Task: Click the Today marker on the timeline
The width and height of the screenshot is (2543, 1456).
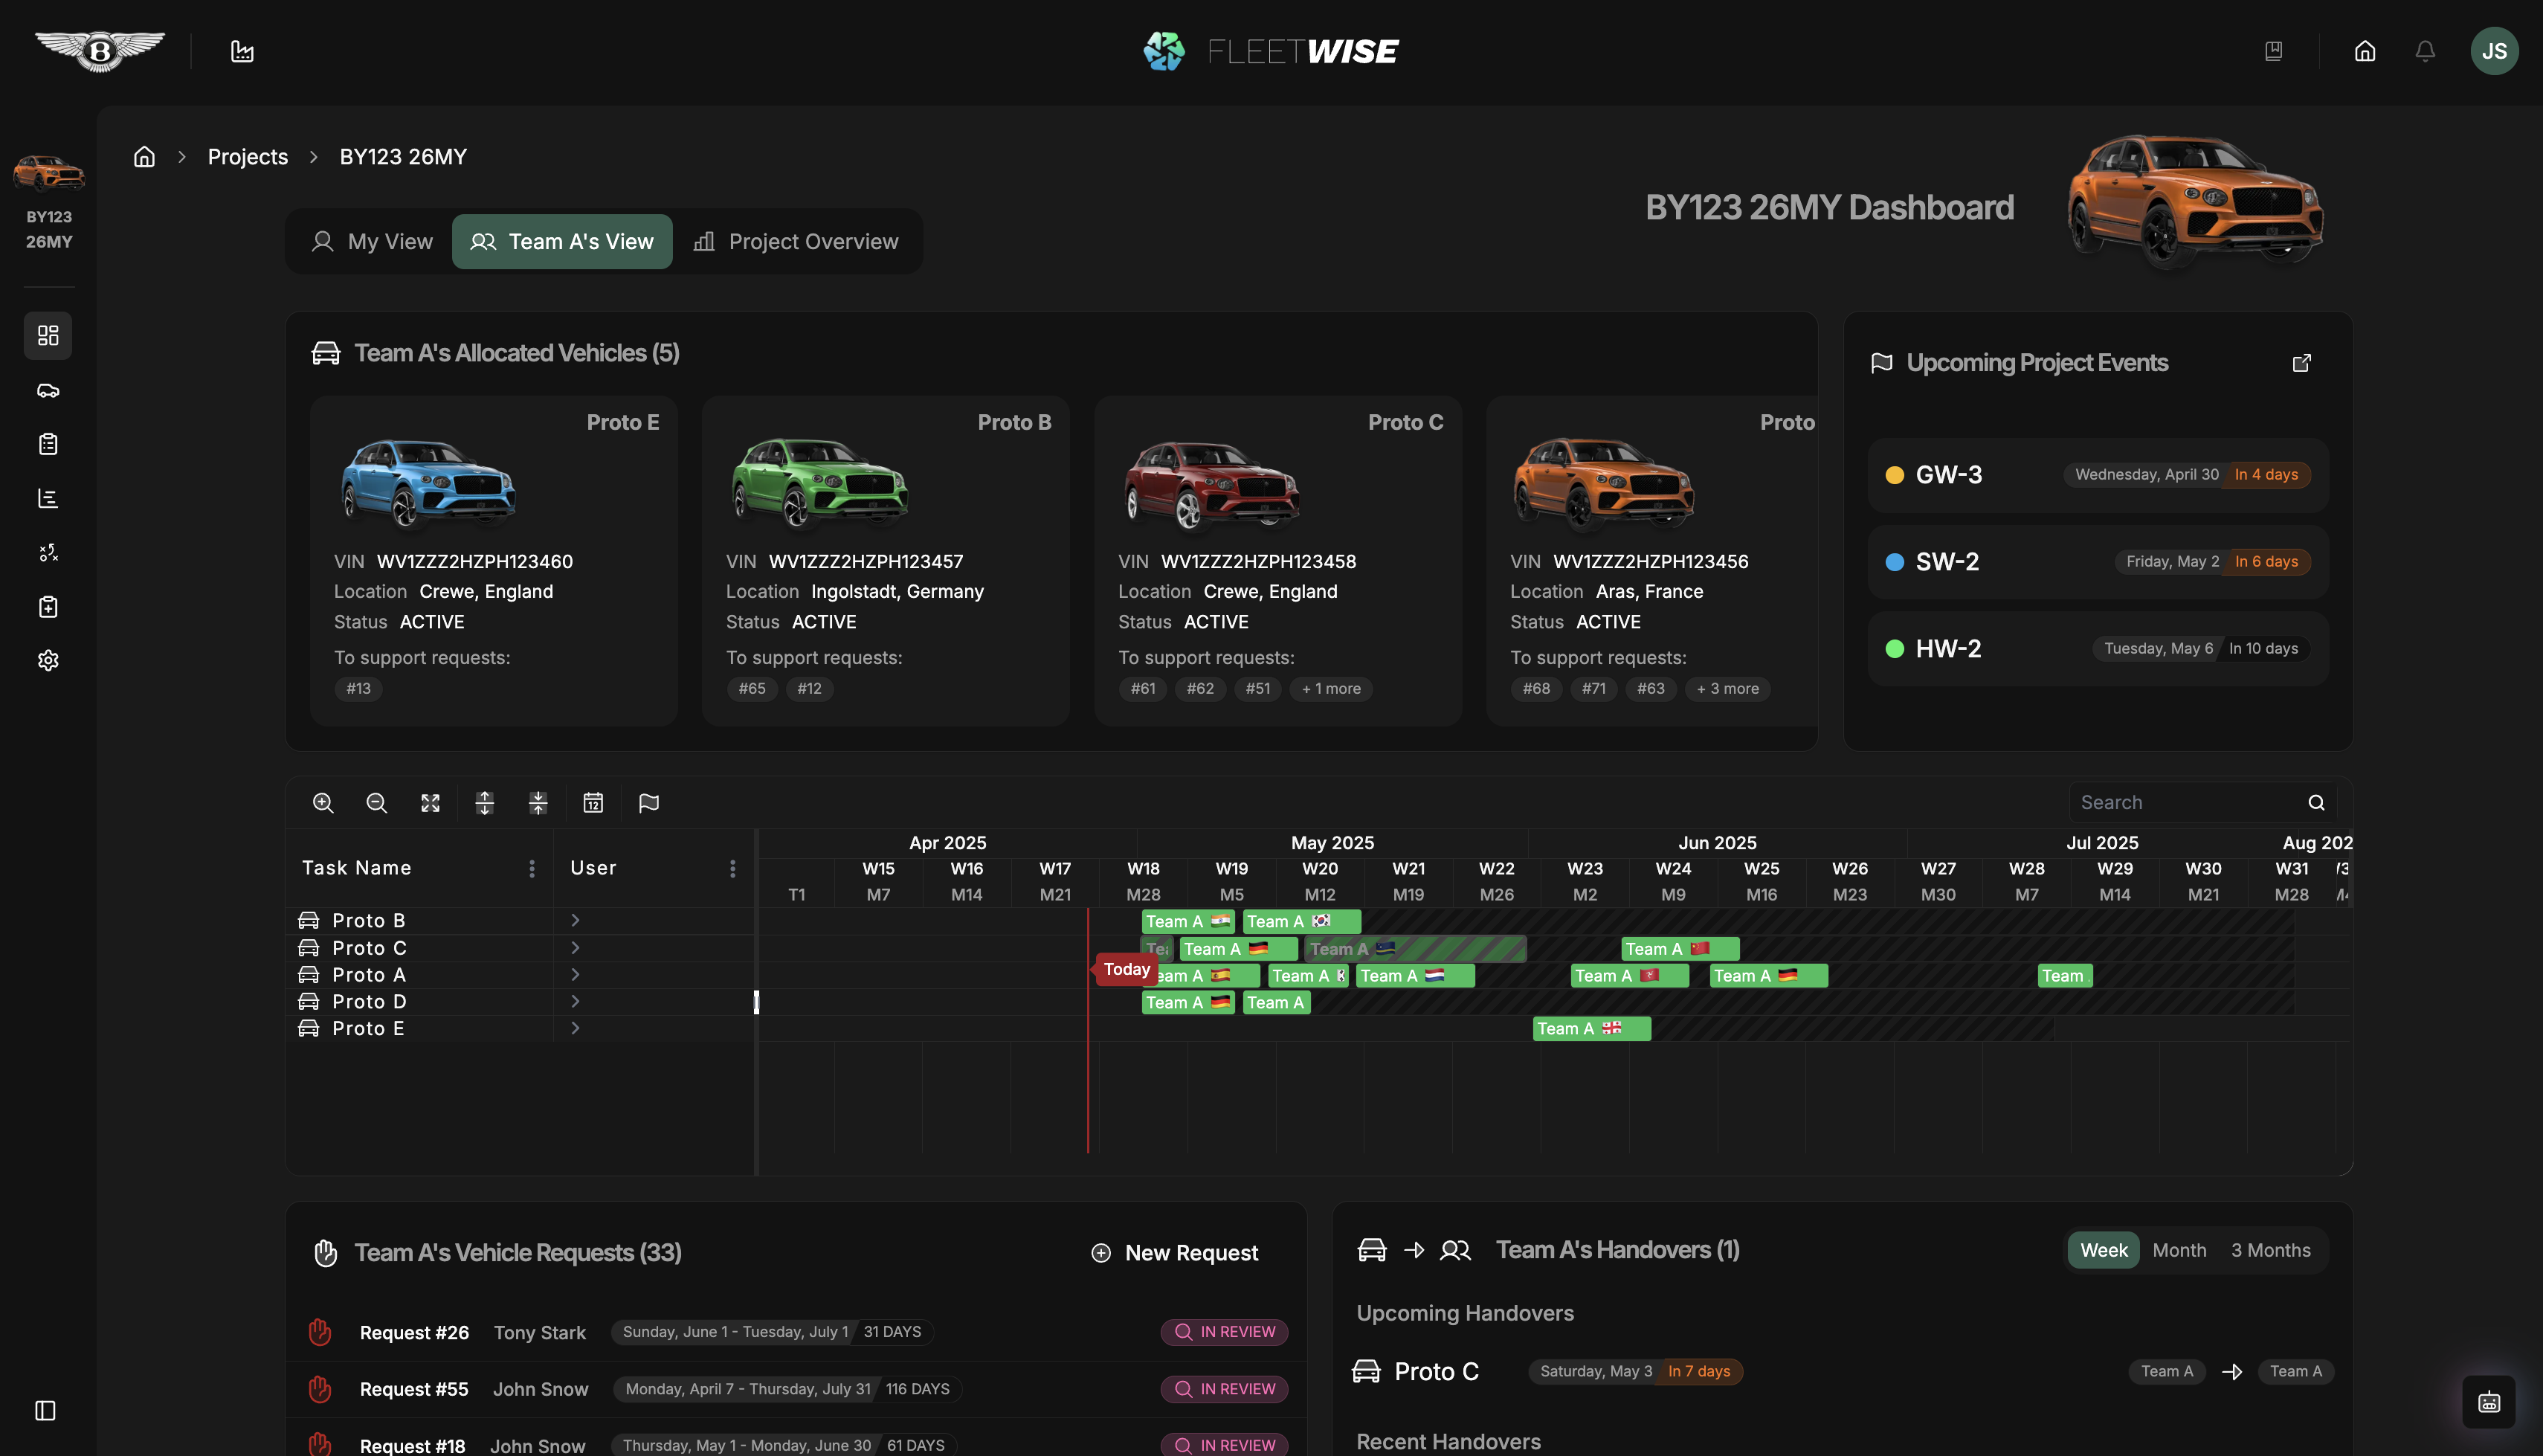Action: (1127, 969)
